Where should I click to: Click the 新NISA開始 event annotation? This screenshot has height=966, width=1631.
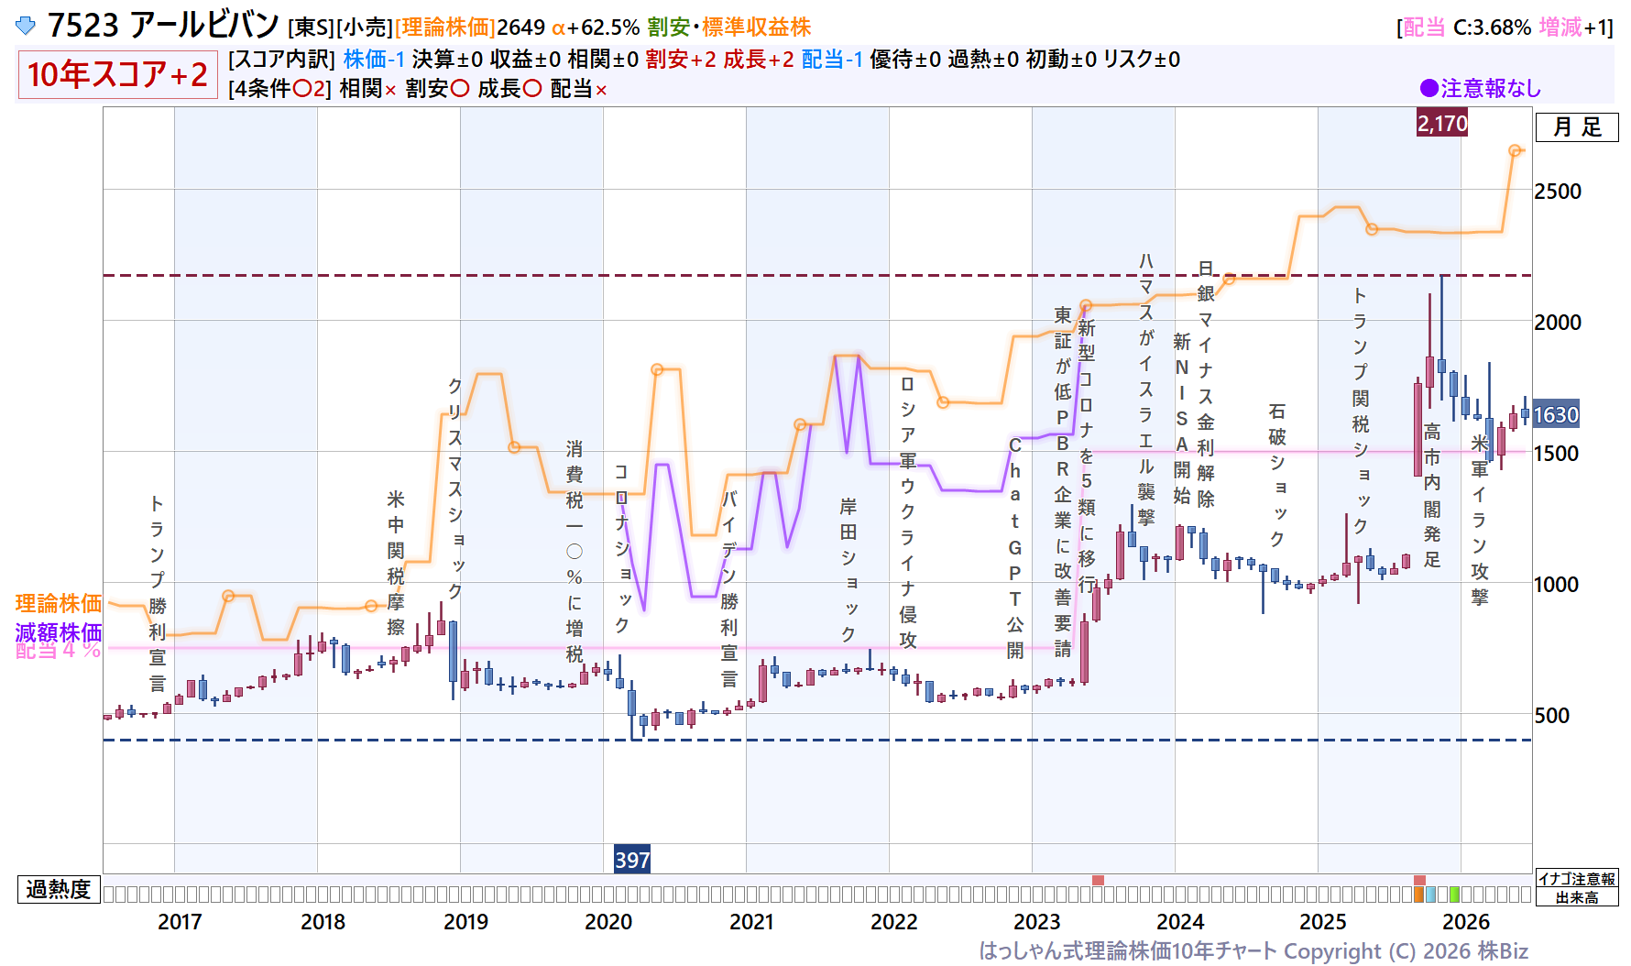[x=1182, y=419]
